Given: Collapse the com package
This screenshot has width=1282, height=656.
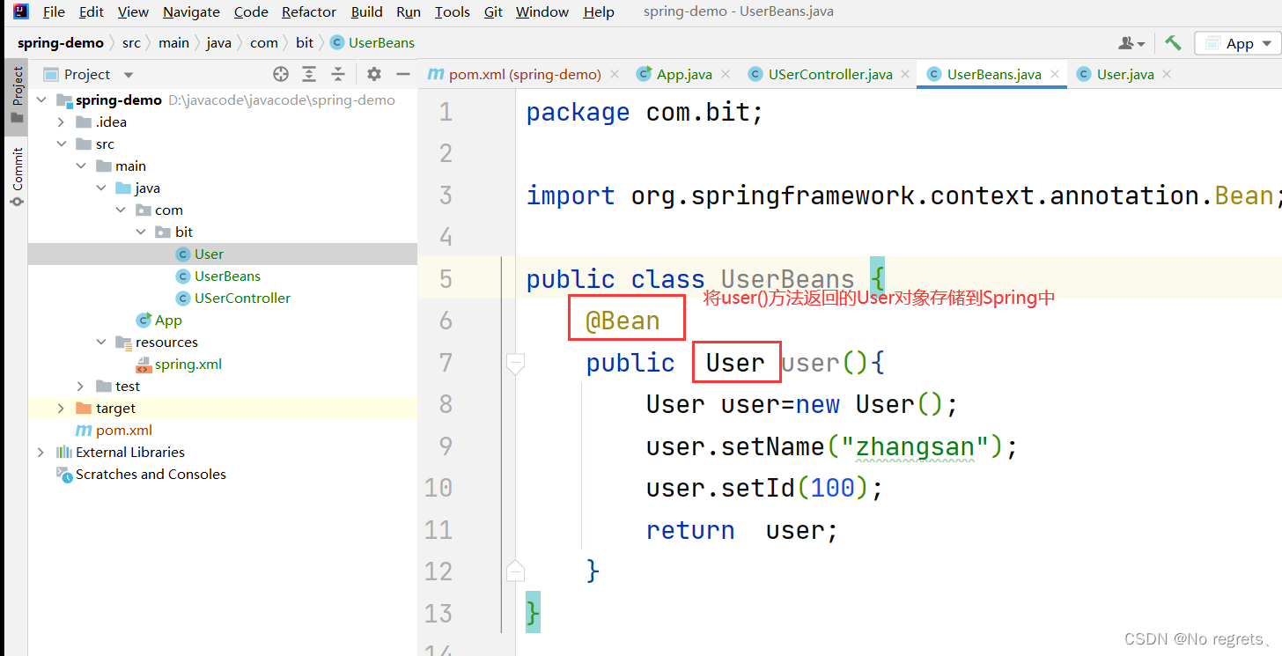Looking at the screenshot, I should [121, 210].
